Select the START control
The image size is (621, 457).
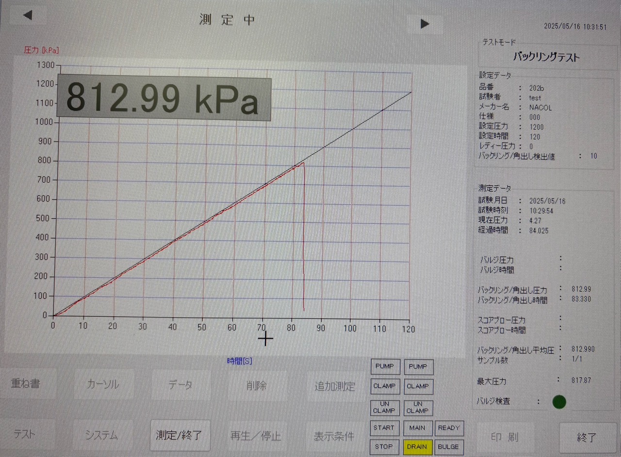384,428
